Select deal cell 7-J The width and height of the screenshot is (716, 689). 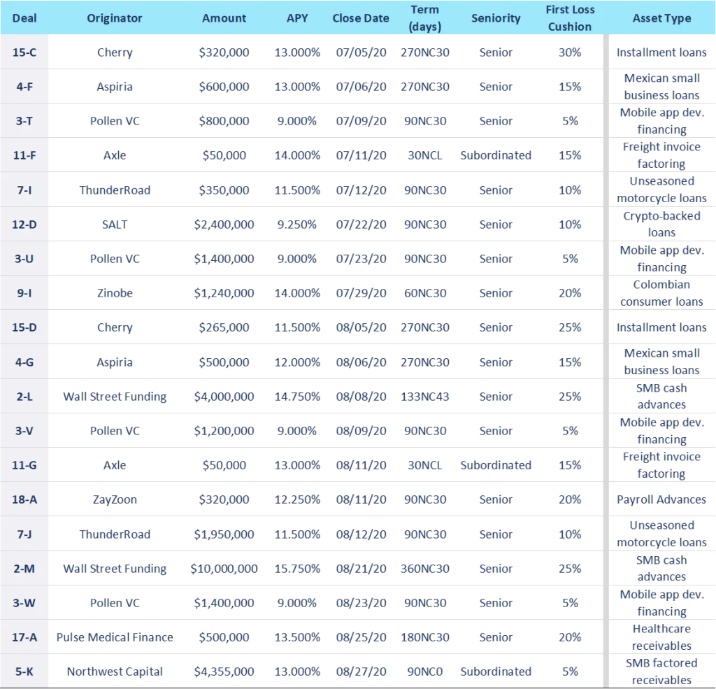pyautogui.click(x=24, y=534)
